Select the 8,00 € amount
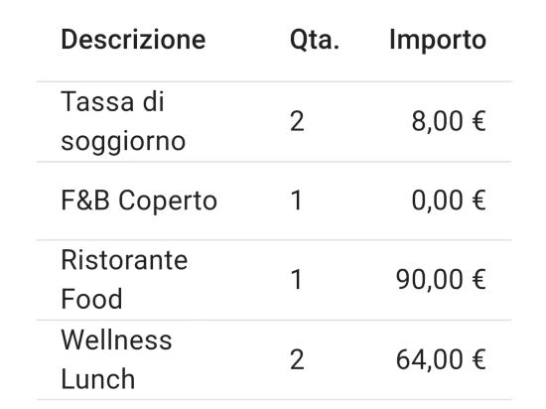This screenshot has height=409, width=546. 449,122
